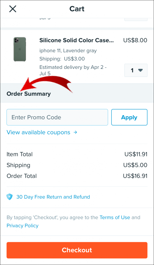Open the quantity dropdown for the Silicone Case
The width and height of the screenshot is (154, 265).
[x=136, y=70]
